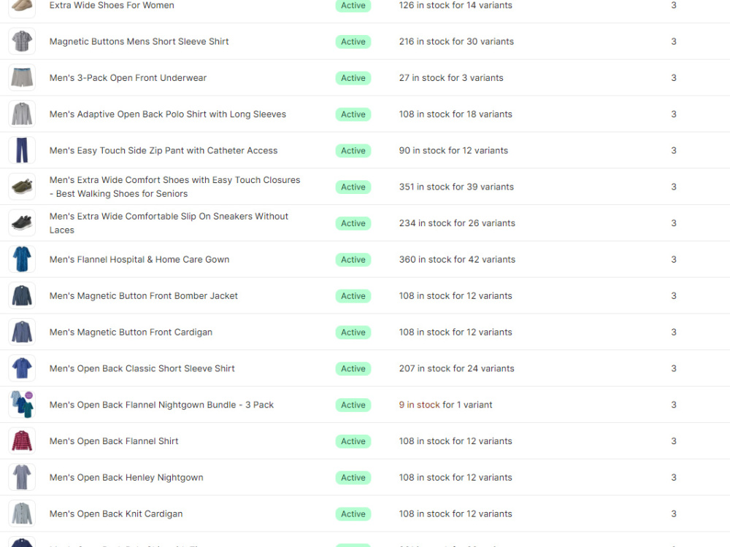Image resolution: width=730 pixels, height=547 pixels.
Task: Open Magnetic Buttons Mens Short Sleeve Shirt product
Action: click(x=139, y=42)
